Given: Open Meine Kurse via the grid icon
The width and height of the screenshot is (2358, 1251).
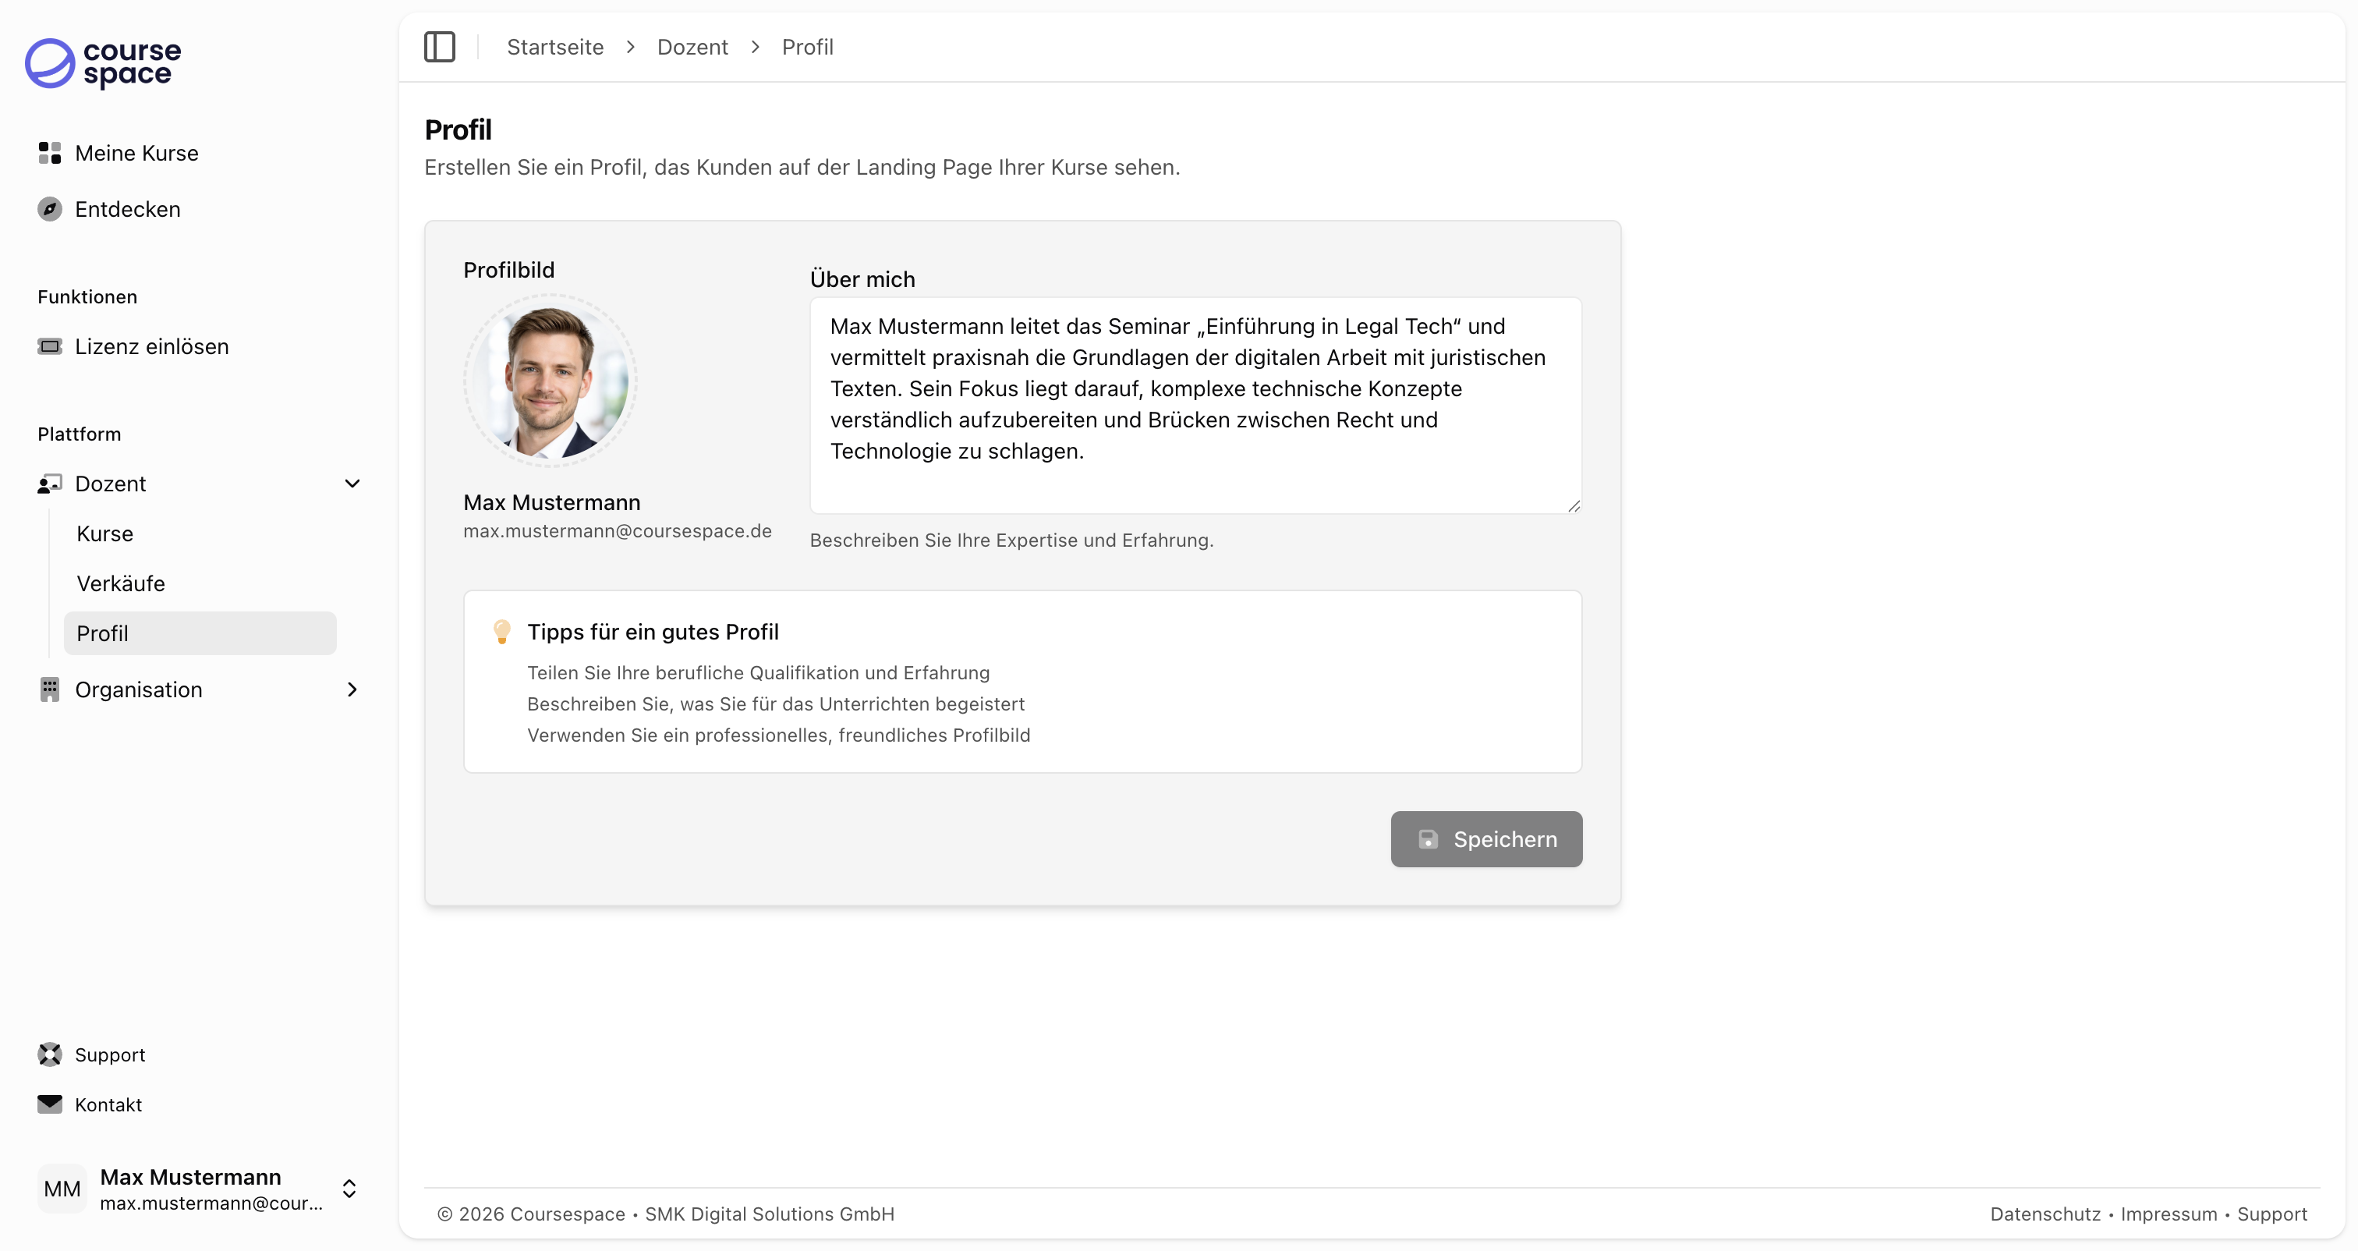Looking at the screenshot, I should [49, 153].
